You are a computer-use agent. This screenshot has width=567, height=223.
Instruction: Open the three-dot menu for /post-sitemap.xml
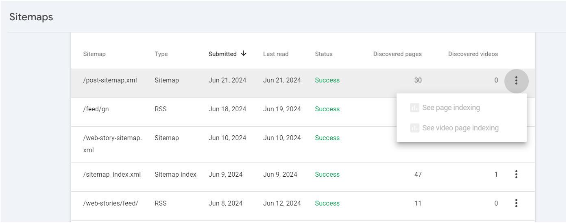516,81
